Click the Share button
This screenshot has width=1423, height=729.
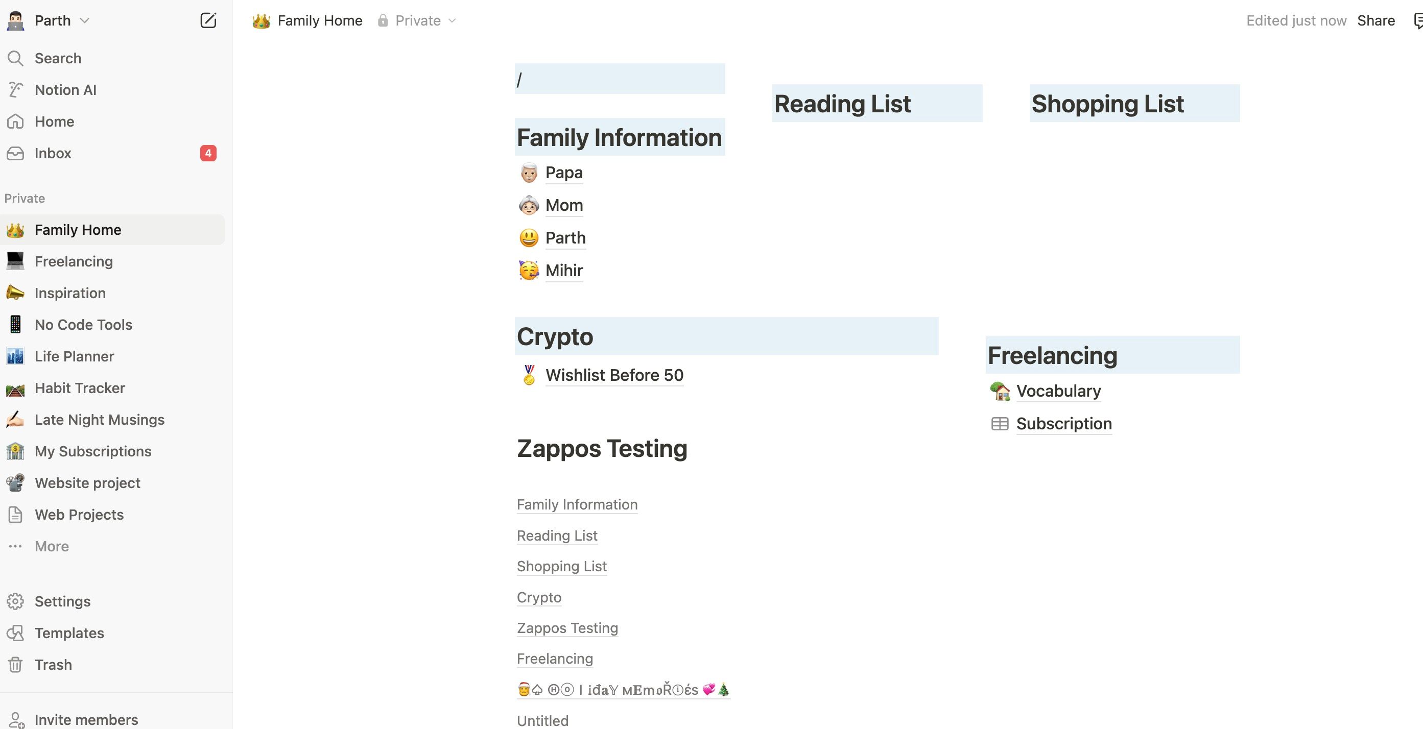point(1375,20)
